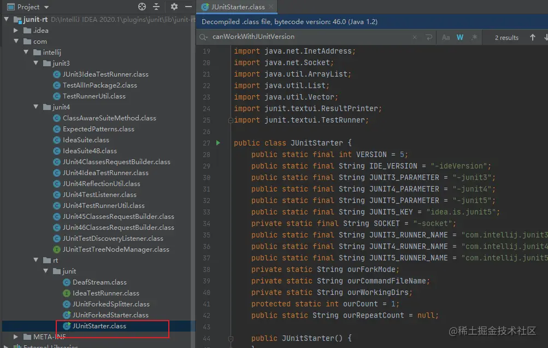
Task: Collapse the rt folder
Action: click(36, 260)
